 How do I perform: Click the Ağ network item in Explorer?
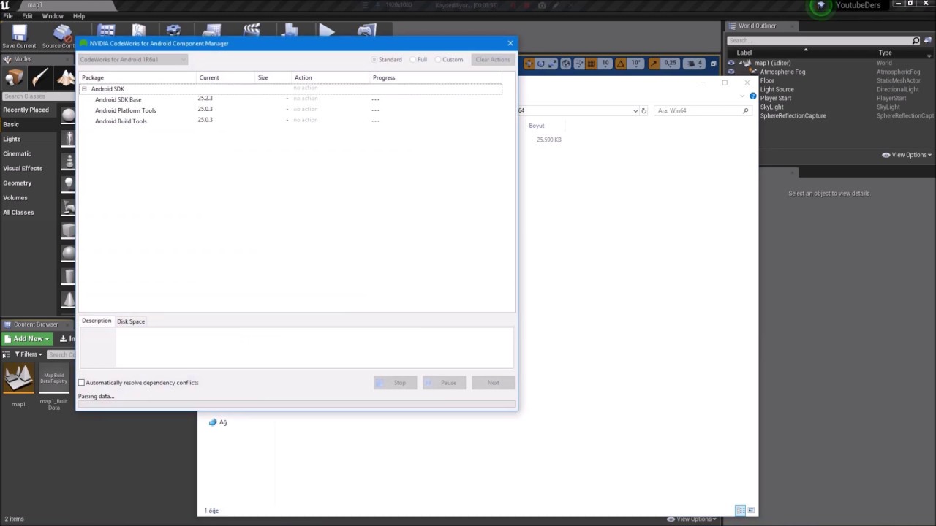[218, 422]
